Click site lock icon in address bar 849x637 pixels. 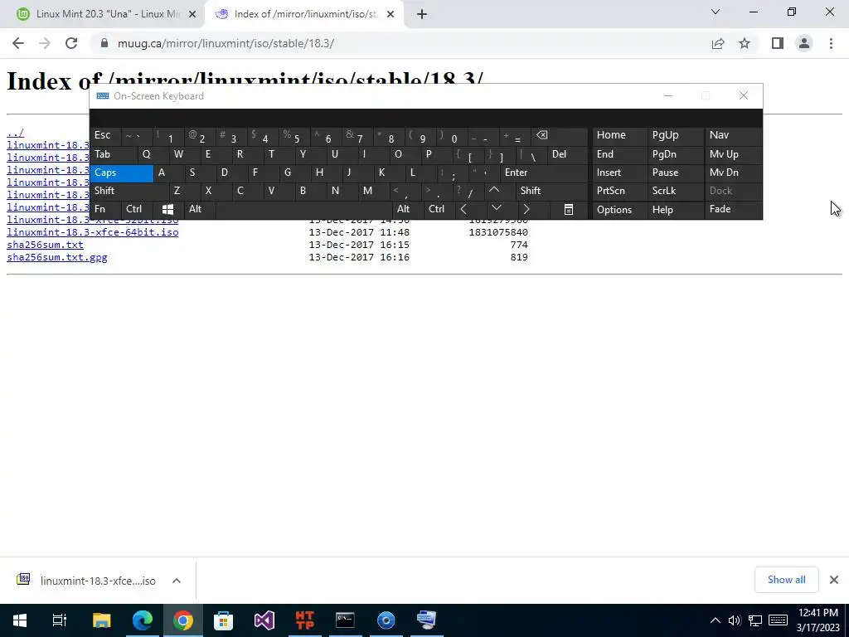(x=104, y=43)
